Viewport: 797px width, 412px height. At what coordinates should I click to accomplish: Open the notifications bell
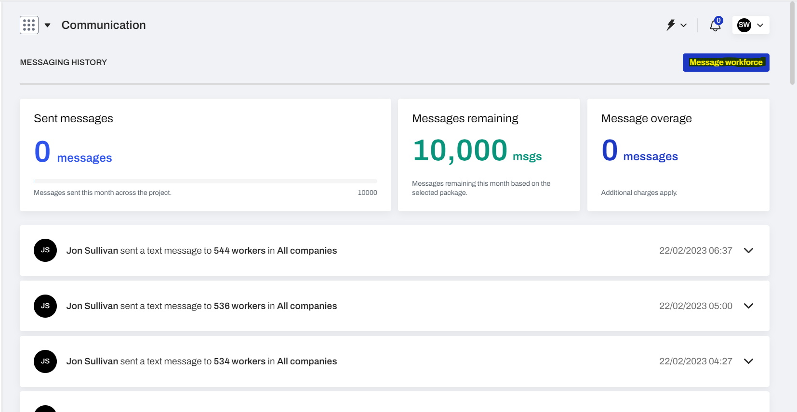coord(715,25)
